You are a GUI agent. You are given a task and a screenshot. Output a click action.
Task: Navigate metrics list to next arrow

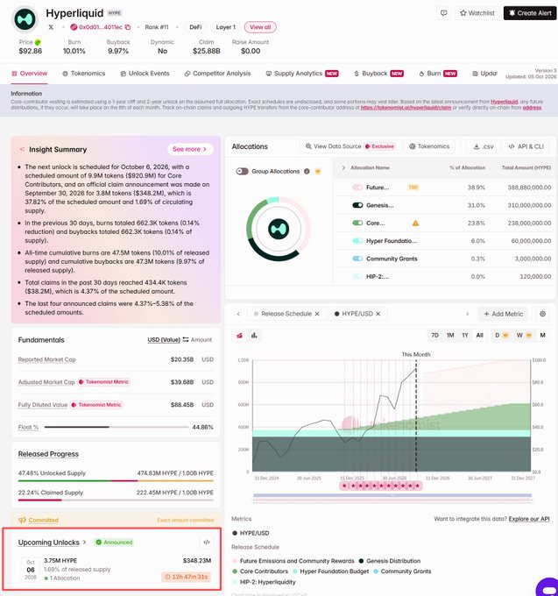pos(467,314)
